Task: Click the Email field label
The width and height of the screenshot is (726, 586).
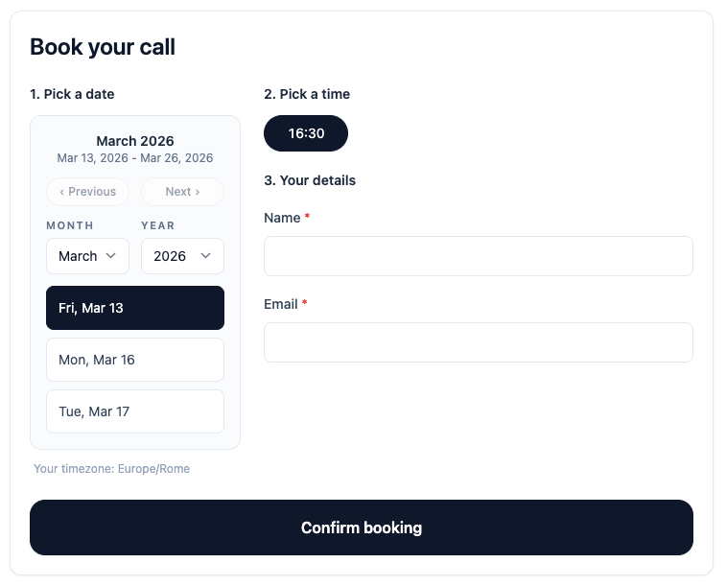Action: (281, 304)
